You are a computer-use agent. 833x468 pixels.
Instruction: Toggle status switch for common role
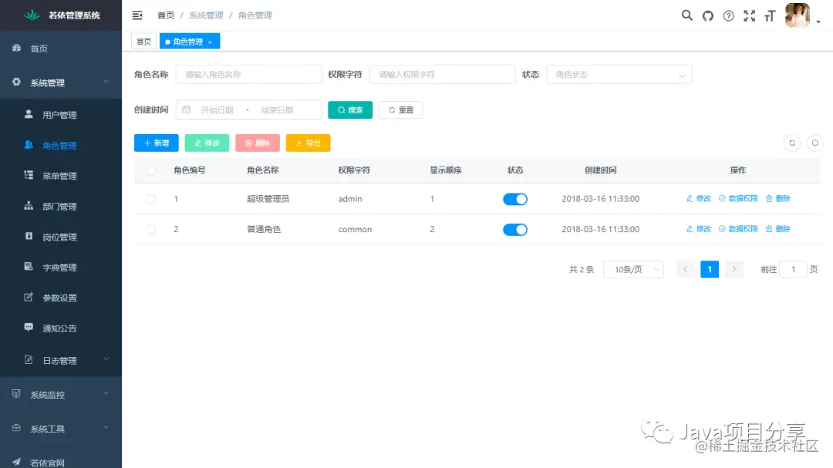click(x=514, y=230)
